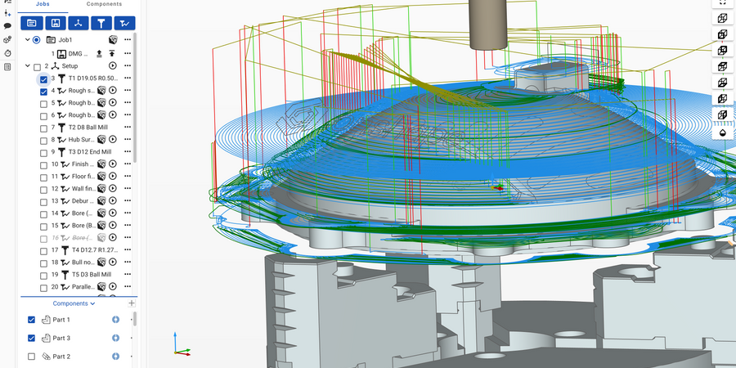Collapse the Job1 tree node
This screenshot has height=368, width=736.
tap(27, 39)
